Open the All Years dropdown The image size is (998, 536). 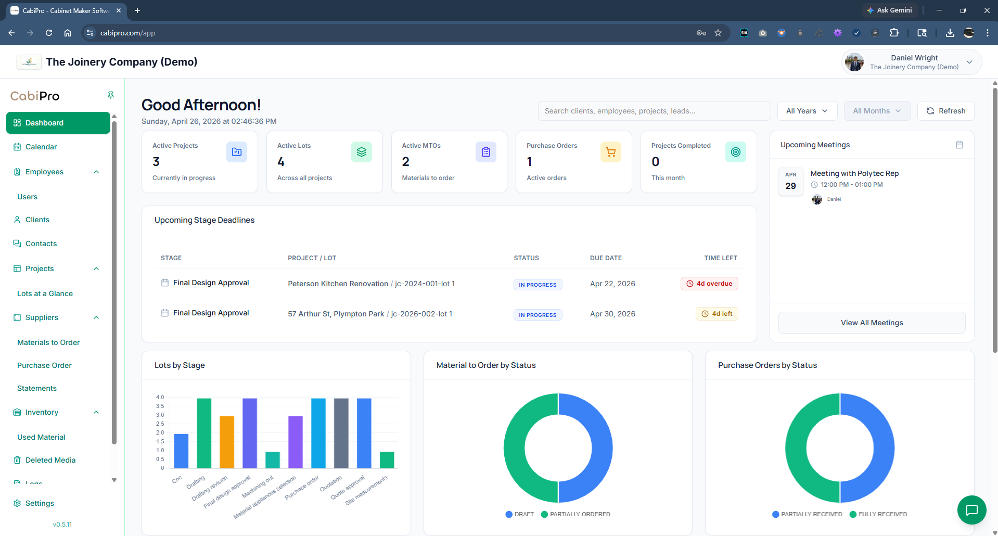coord(807,111)
